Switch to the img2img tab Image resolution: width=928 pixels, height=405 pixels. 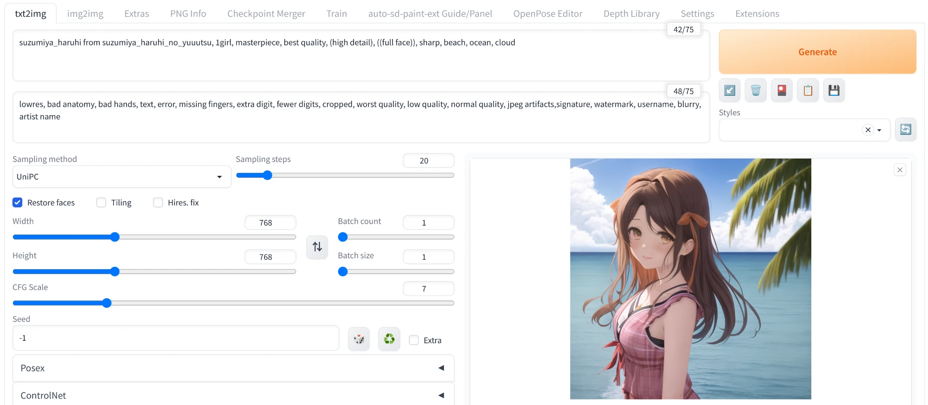(85, 14)
